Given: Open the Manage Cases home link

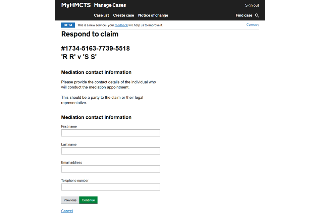Looking at the screenshot, I should pyautogui.click(x=110, y=5).
